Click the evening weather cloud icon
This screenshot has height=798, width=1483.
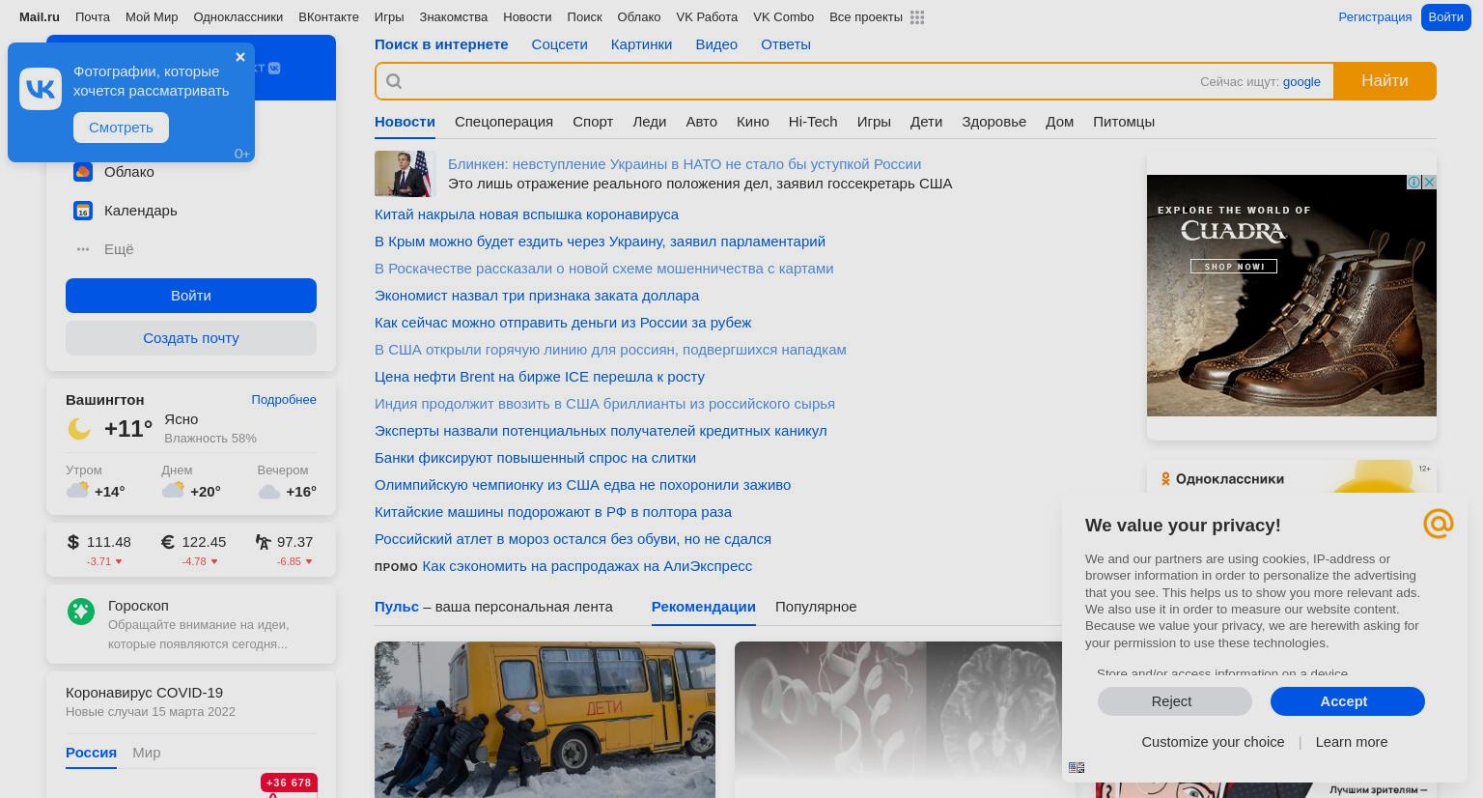269,492
